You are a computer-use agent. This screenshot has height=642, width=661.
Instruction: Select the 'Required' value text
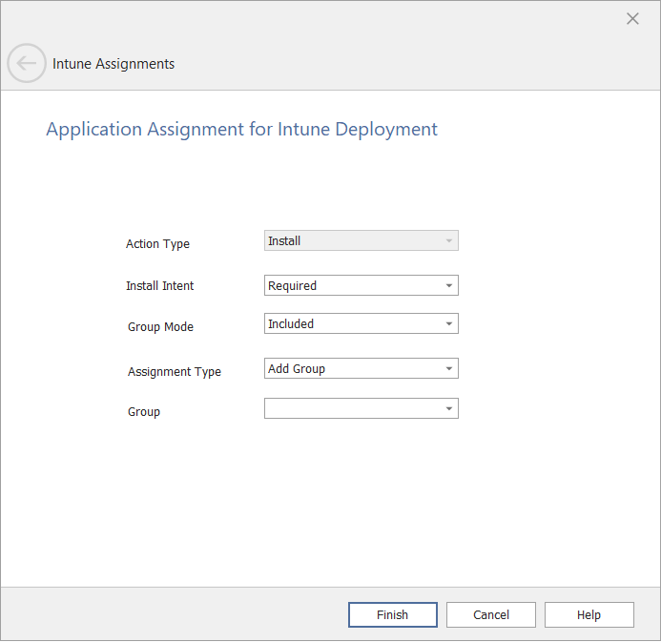[x=292, y=286]
